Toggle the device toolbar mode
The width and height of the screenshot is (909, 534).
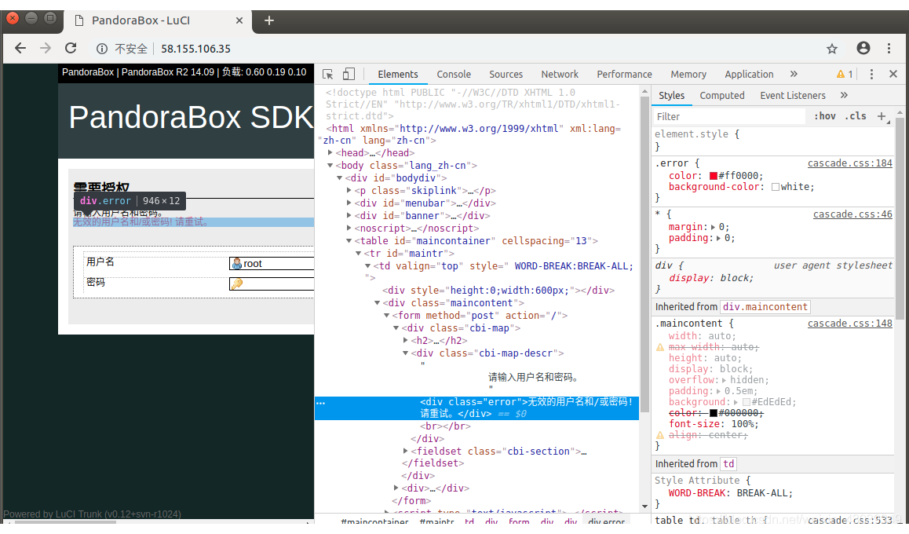coord(349,75)
